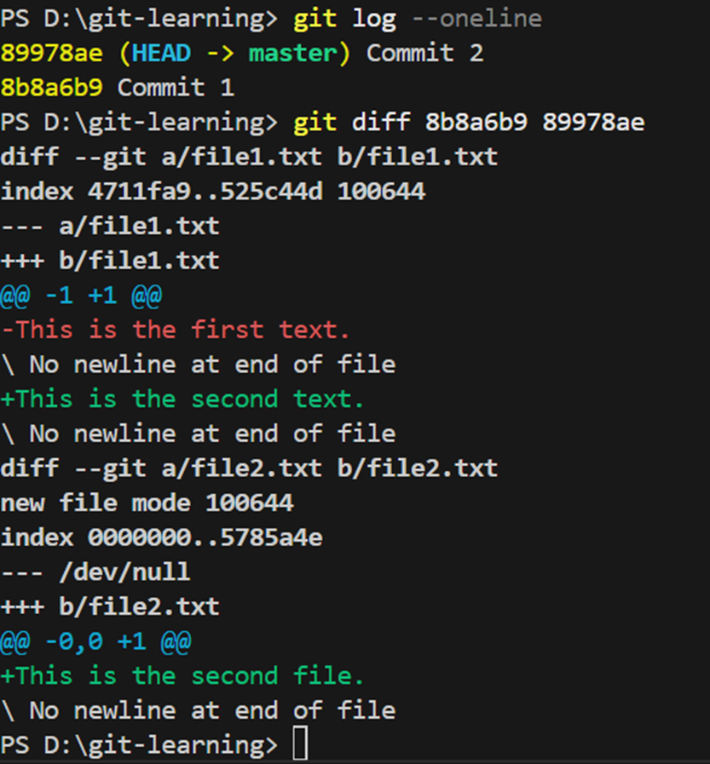Click the hunk header '@@ -1 +1 @@'
Image resolution: width=710 pixels, height=764 pixels.
[x=81, y=296]
